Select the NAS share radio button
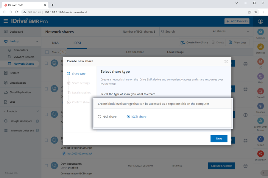The width and height of the screenshot is (268, 178). pos(100,117)
